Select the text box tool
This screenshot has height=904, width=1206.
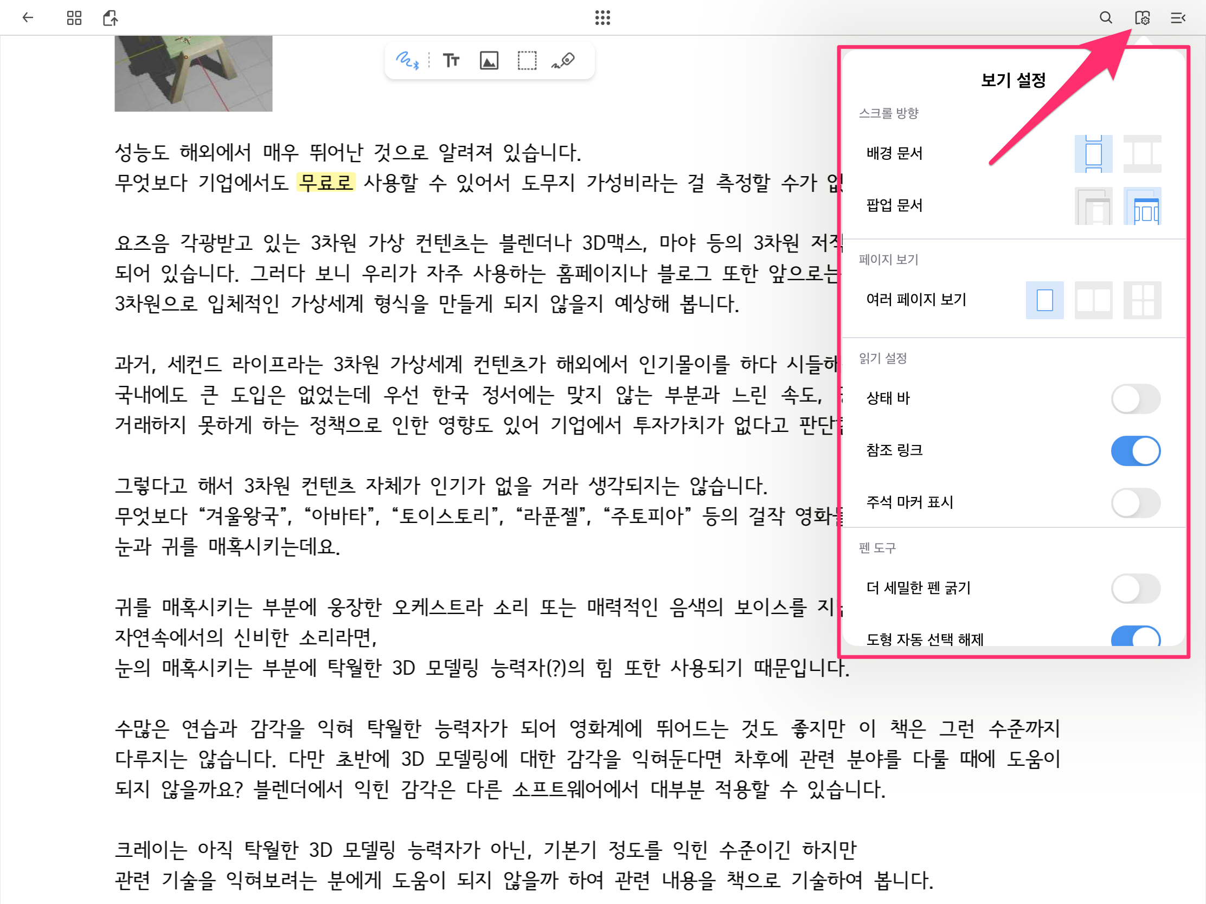(451, 61)
